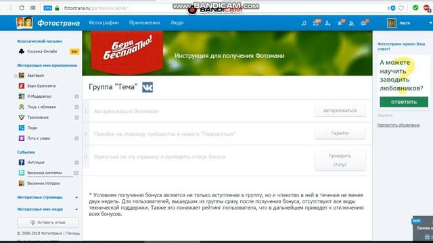Click the counter badge next to Тропикания
This screenshot has width=433, height=243.
tap(76, 117)
